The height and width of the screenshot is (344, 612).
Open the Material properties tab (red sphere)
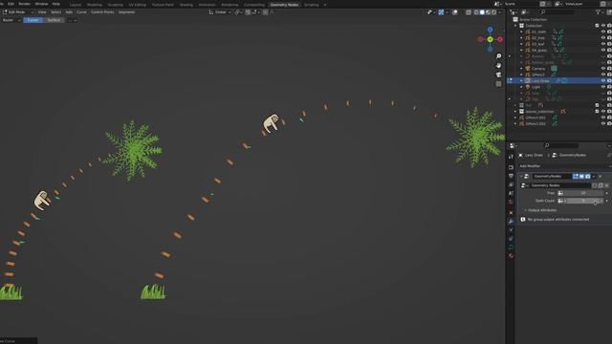click(511, 256)
